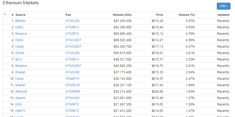Click the sort arrow icon in table header

point(5,14)
